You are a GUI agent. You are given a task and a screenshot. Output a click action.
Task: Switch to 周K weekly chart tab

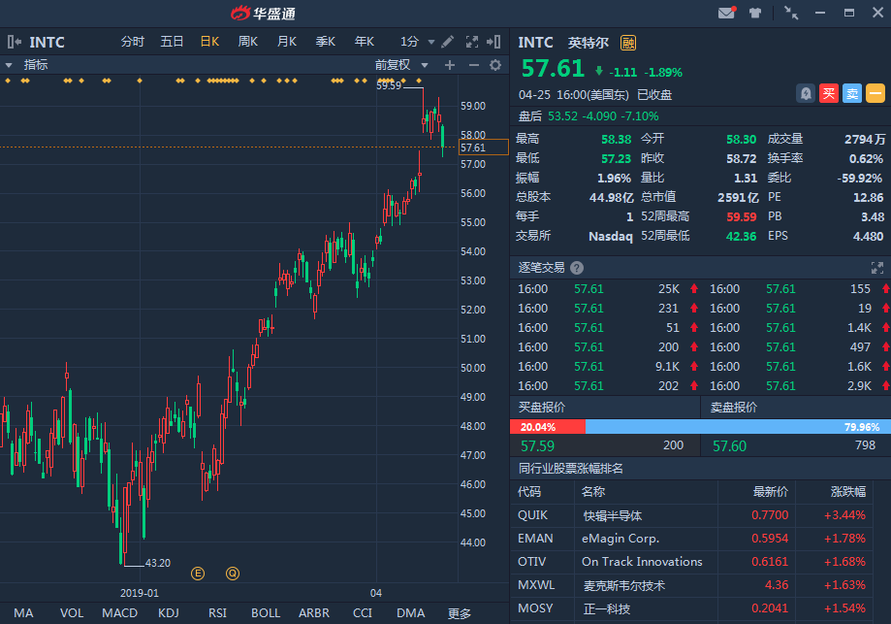click(248, 42)
